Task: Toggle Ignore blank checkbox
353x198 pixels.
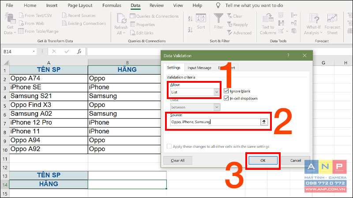Action: click(226, 91)
